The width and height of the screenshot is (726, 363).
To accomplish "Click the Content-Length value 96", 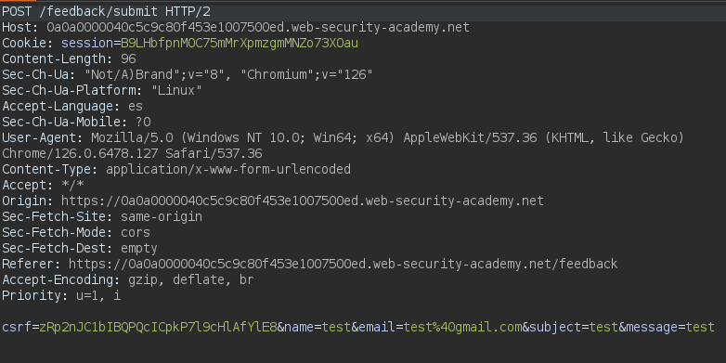I will [128, 59].
